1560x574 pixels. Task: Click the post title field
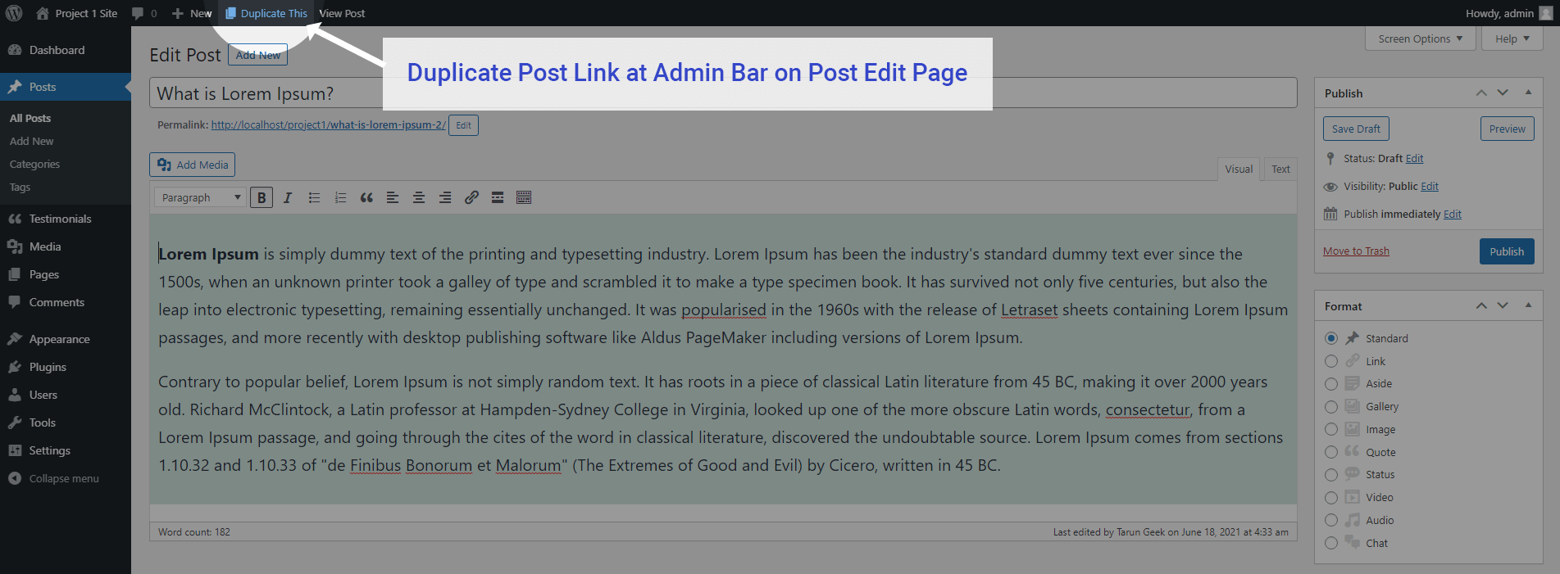click(723, 93)
